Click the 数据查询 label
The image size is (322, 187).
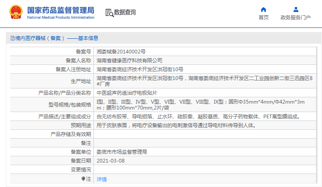125,12
